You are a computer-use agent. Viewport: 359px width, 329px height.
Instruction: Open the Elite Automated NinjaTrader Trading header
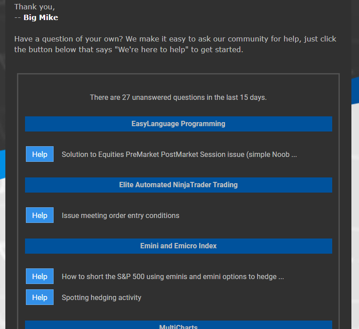click(178, 185)
